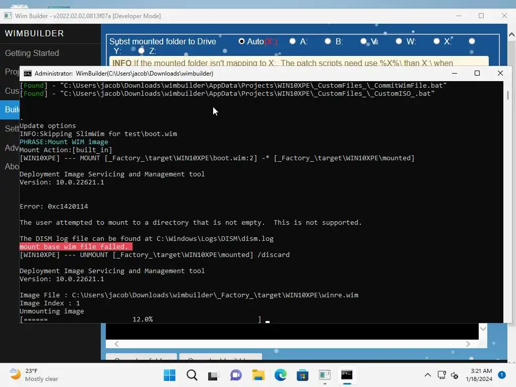516x387 pixels.
Task: Switch to command prompt taskbar icon
Action: (x=347, y=375)
